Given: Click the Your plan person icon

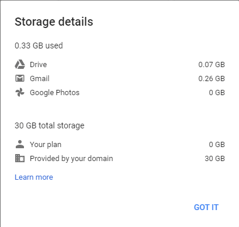Looking at the screenshot, I should click(x=20, y=144).
